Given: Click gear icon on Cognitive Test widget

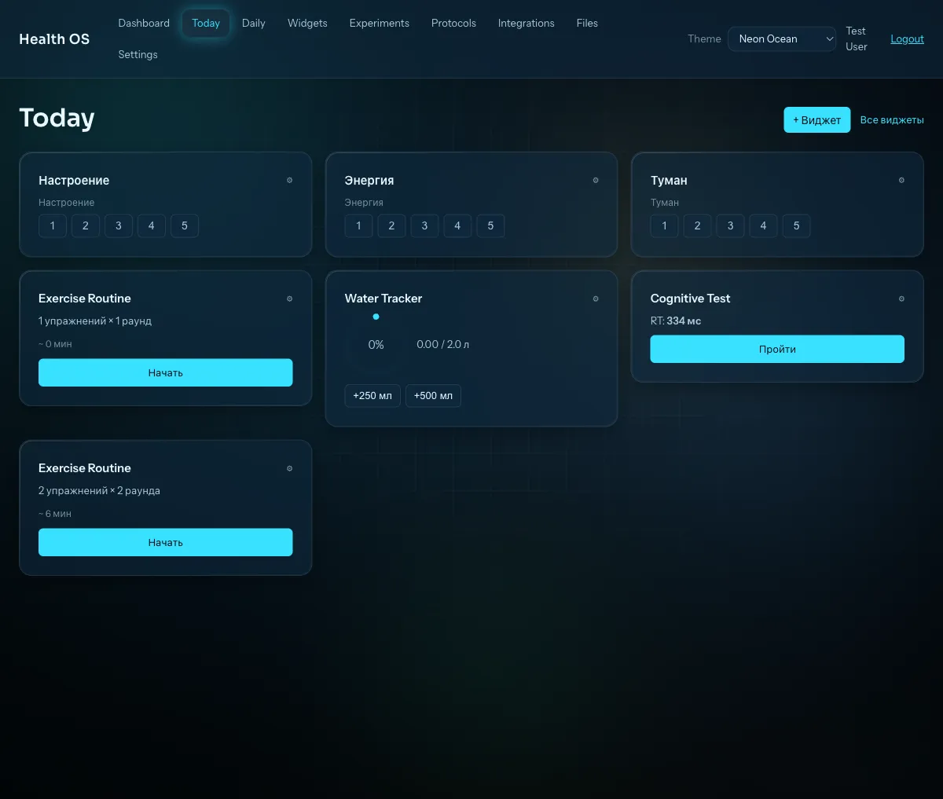Looking at the screenshot, I should (901, 299).
